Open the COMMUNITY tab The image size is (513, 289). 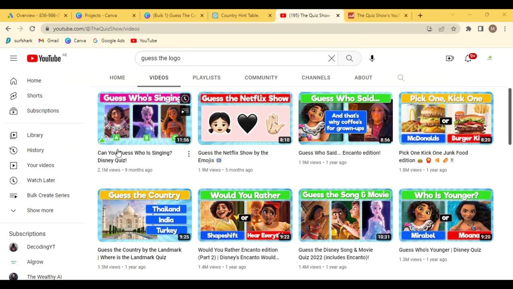(x=261, y=78)
